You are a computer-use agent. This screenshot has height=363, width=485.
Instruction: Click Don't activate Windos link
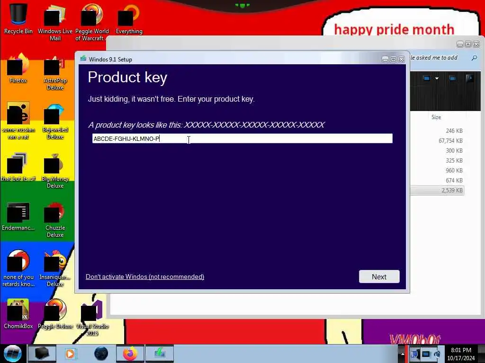coord(145,277)
